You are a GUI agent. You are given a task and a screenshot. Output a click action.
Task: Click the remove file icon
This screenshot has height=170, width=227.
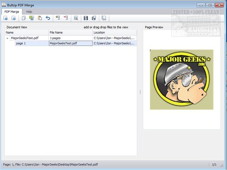click(x=13, y=18)
